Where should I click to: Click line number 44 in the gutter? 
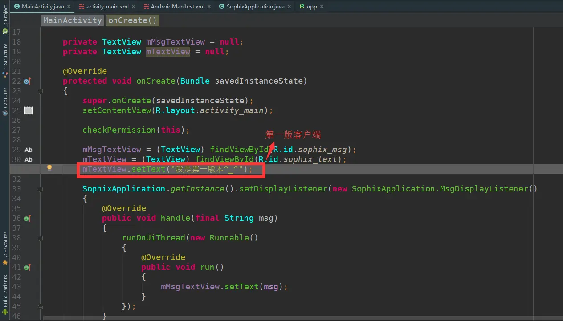(16, 297)
